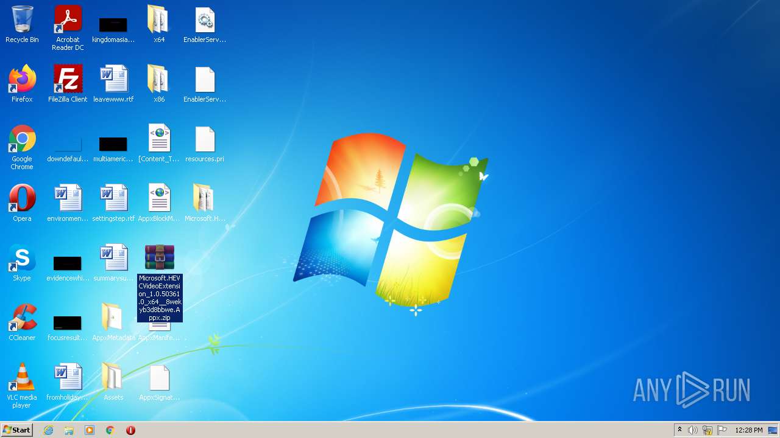Screen dimensions: 780x438
Task: Open Chrome from the taskbar
Action: (x=110, y=430)
